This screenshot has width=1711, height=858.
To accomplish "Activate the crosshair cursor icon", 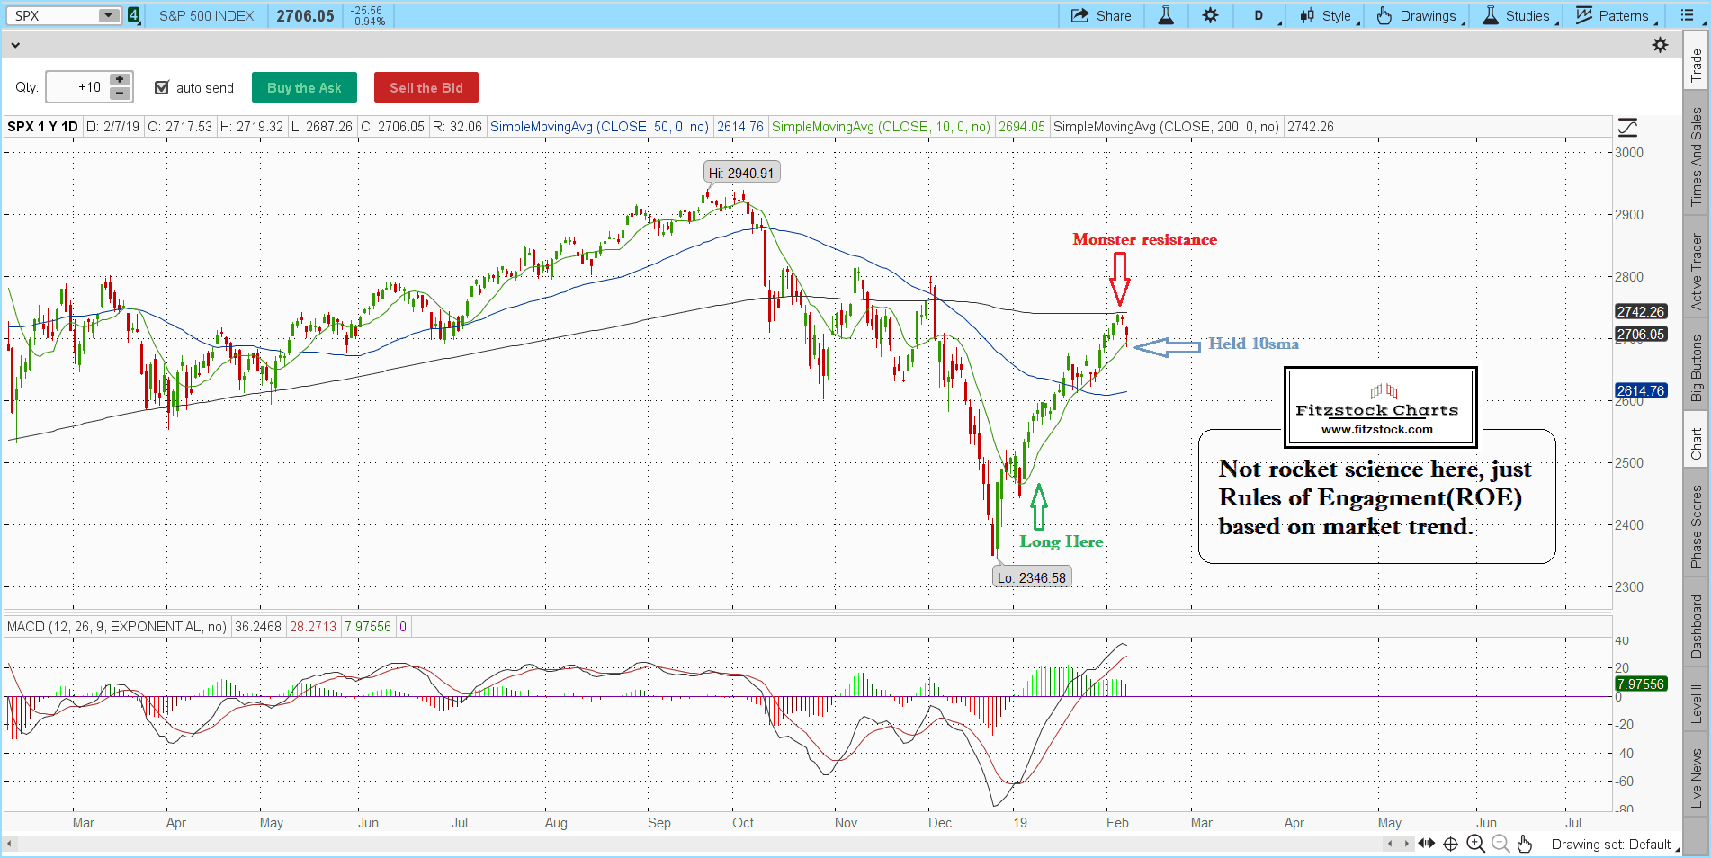I will (x=1450, y=844).
